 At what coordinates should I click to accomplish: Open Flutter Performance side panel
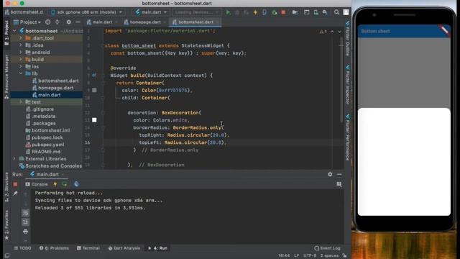348,137
